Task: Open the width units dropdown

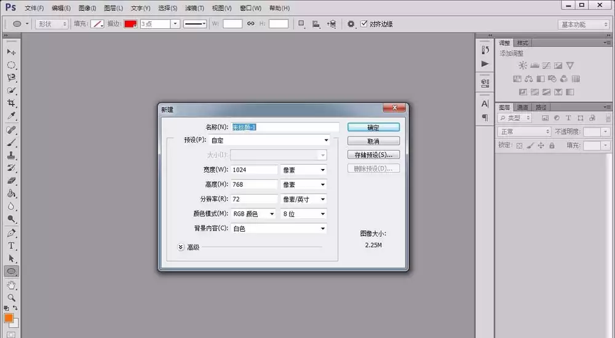Action: click(304, 170)
